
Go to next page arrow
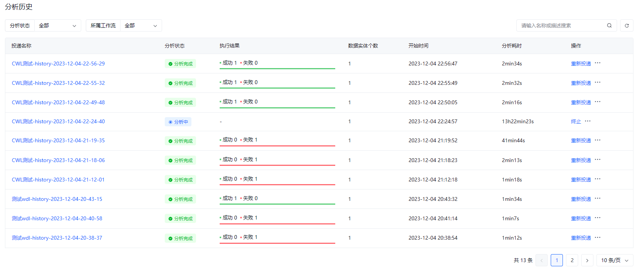click(x=587, y=260)
